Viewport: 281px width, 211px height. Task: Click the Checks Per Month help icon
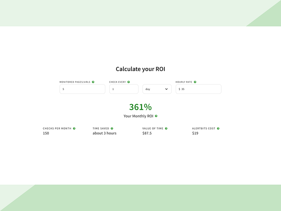point(74,128)
